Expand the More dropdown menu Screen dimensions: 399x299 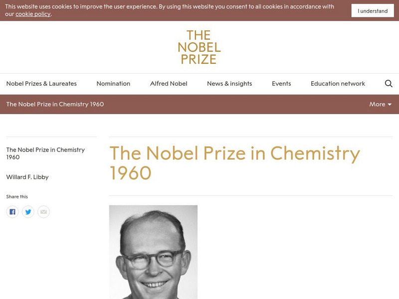[380, 104]
